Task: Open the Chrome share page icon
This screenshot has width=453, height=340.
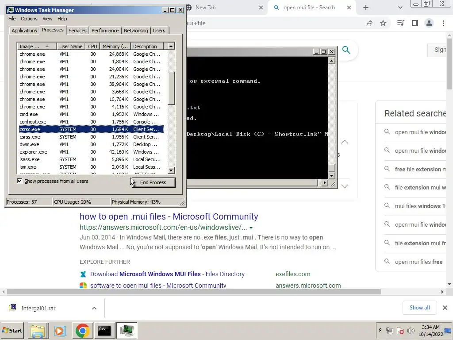Action: [x=369, y=23]
